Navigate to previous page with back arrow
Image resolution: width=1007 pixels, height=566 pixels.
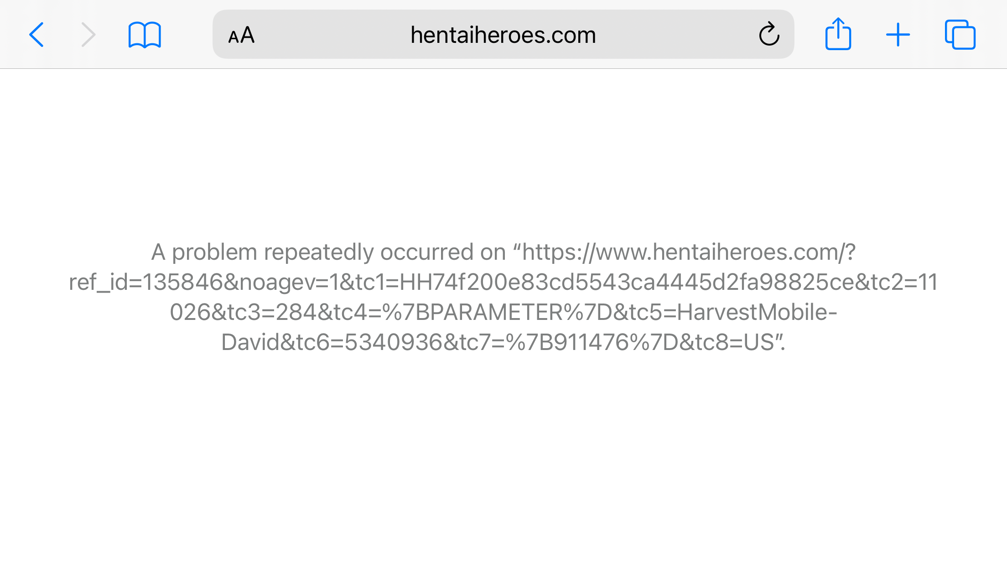pyautogui.click(x=36, y=35)
